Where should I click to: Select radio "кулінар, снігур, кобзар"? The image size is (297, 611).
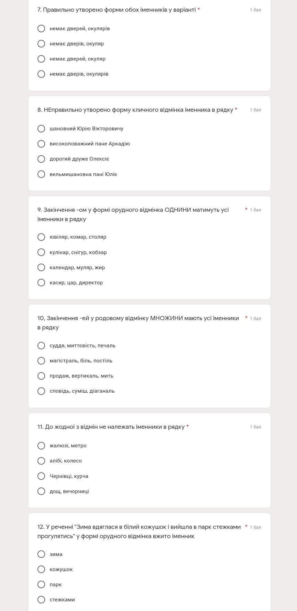pos(41,252)
